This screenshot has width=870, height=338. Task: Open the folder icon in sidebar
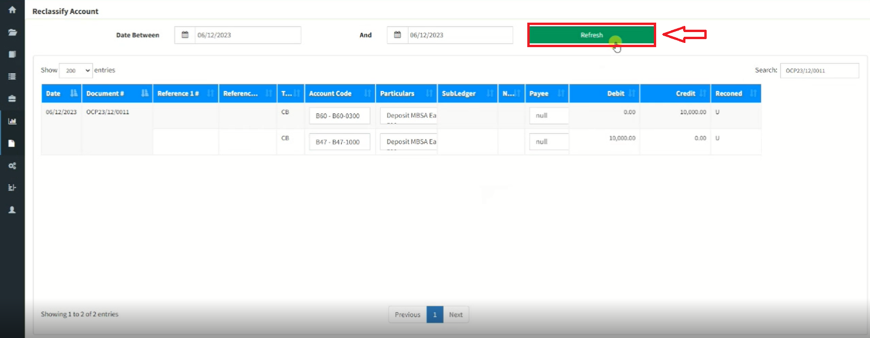12,32
